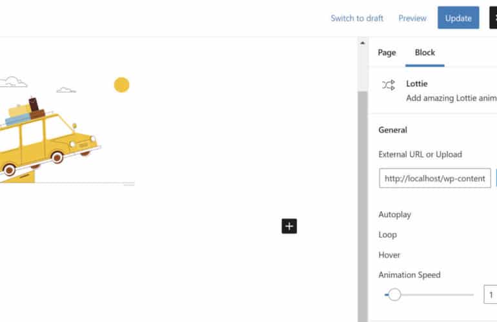Click the Switch to draft link
Viewport: 497px width, 322px height.
click(357, 18)
